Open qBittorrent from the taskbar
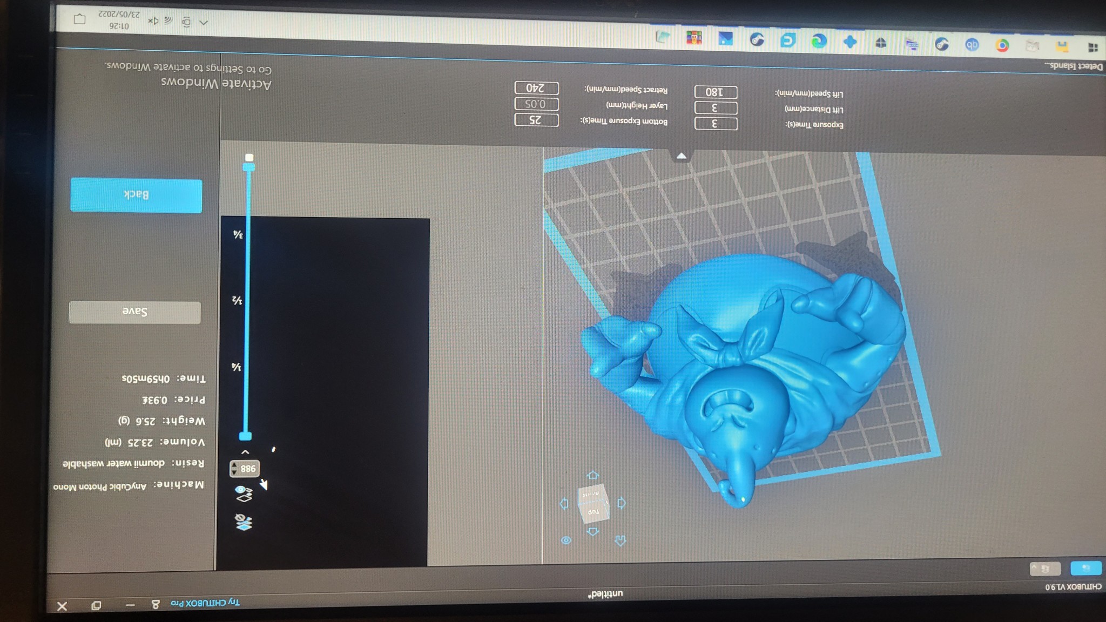 972,45
